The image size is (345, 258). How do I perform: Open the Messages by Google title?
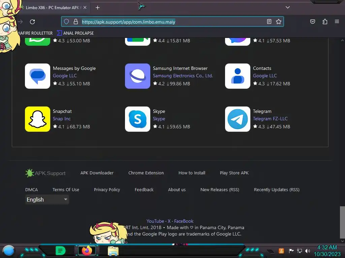[74, 68]
